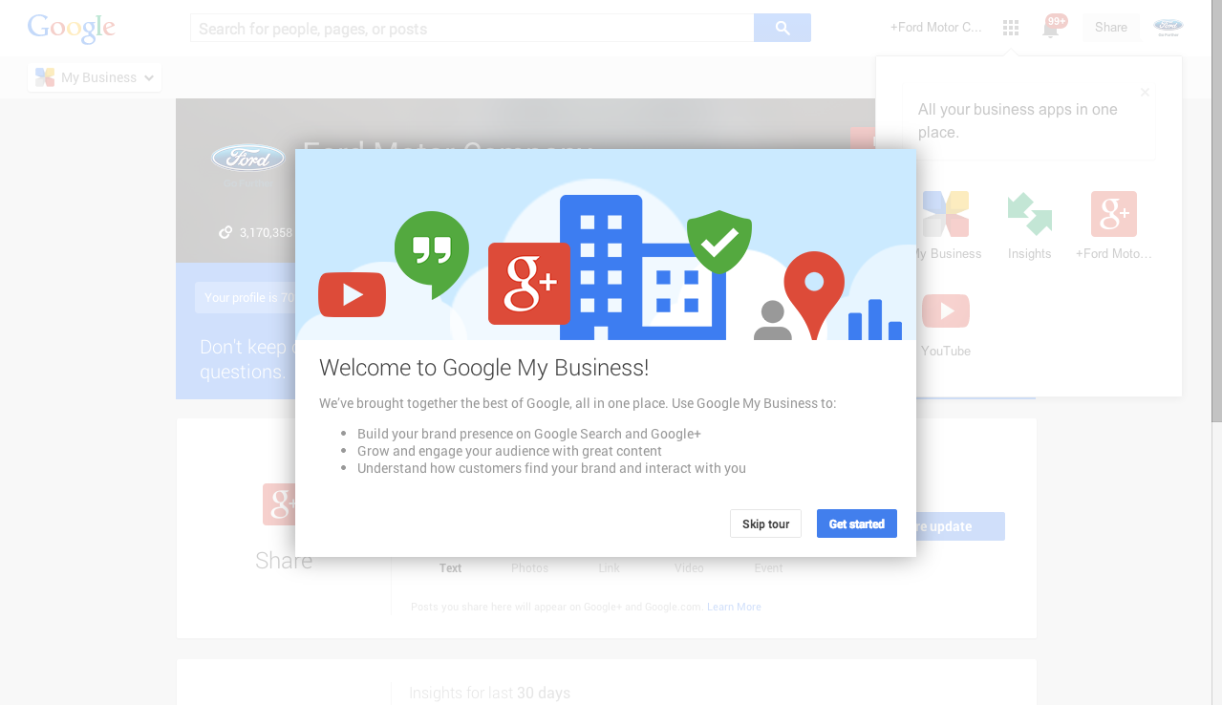This screenshot has height=705, width=1222.
Task: Click the Get started button
Action: click(x=857, y=523)
